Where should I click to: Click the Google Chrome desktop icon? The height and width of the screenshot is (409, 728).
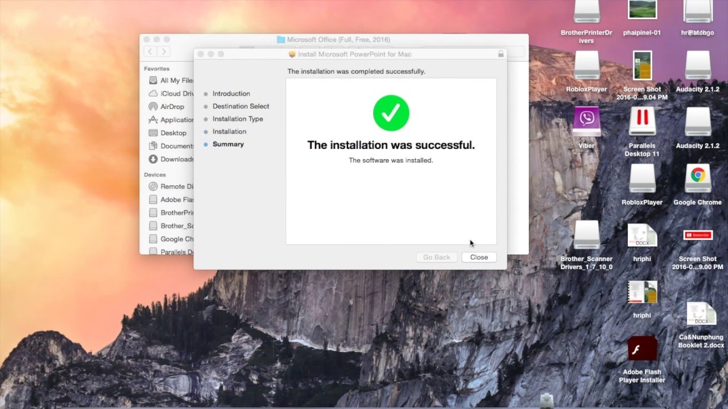[698, 178]
